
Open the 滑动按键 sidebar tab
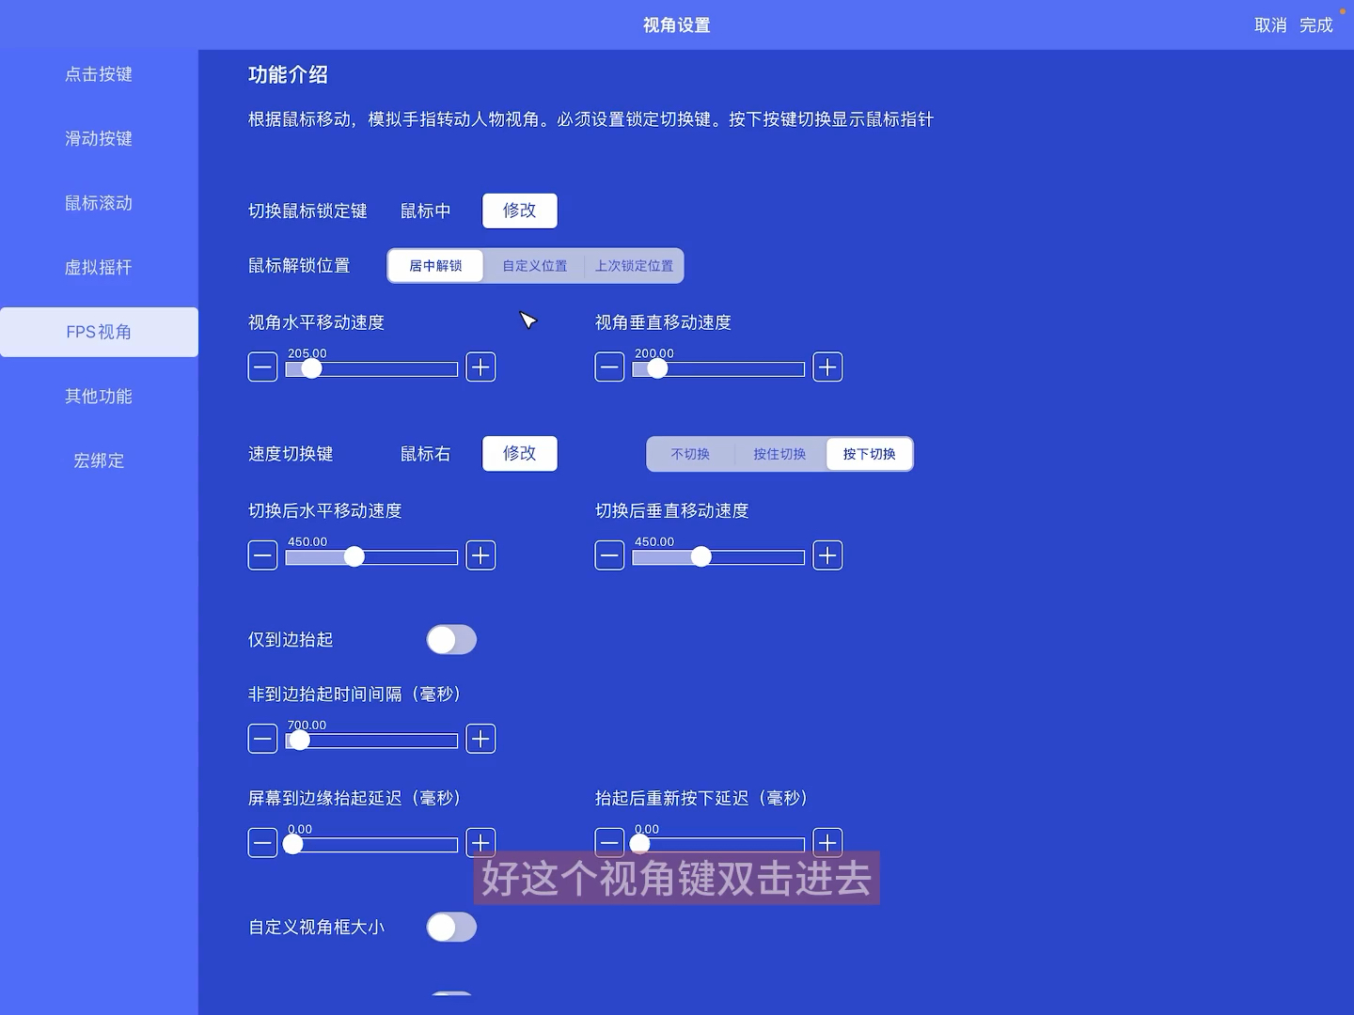point(99,139)
